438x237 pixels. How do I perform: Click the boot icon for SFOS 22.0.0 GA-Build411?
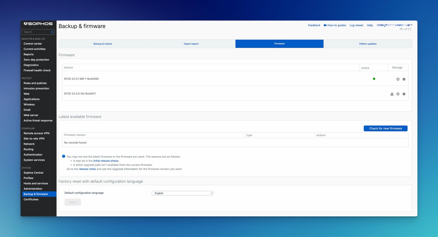tap(398, 94)
